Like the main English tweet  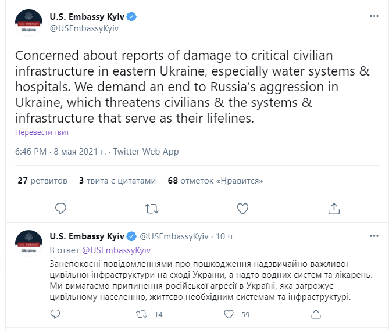pyautogui.click(x=243, y=208)
